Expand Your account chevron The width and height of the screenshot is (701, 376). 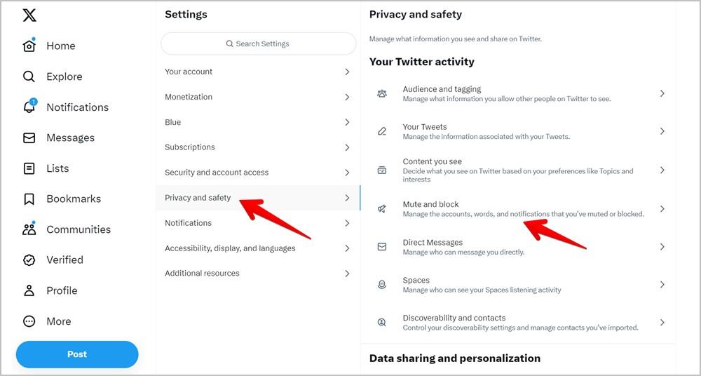(347, 72)
